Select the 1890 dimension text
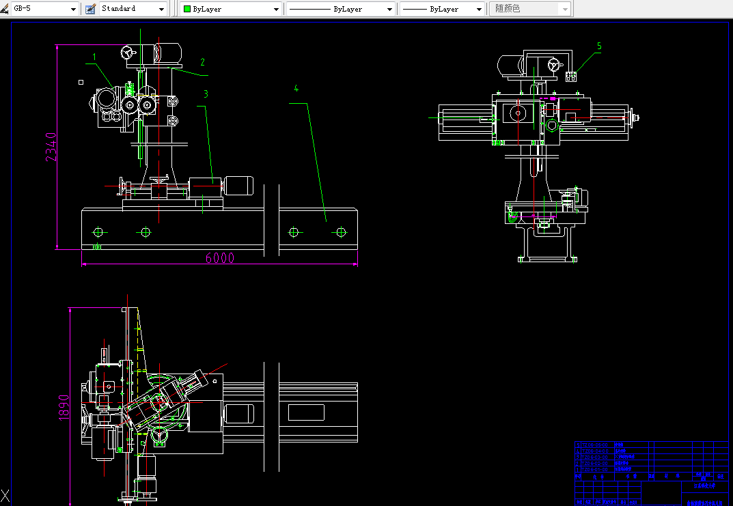The width and height of the screenshot is (733, 506). pyautogui.click(x=64, y=408)
